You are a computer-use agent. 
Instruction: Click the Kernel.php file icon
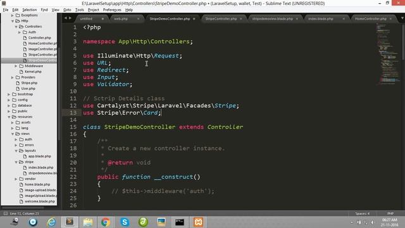[21, 72]
